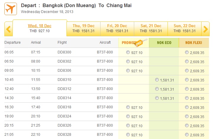Viewport: 214px width, 139px height.
Task: View the Sun, 22 Dec fares tab
Action: click(185, 28)
